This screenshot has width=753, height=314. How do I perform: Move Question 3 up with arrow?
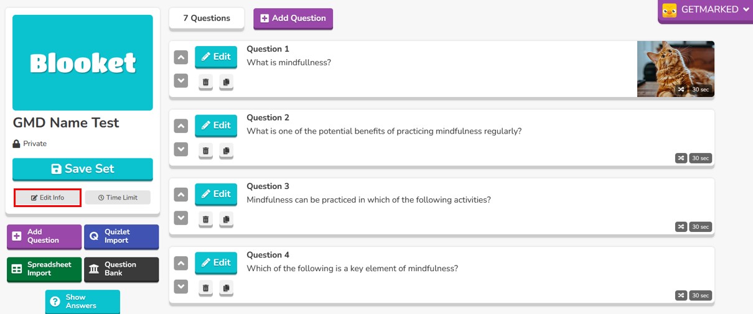pos(181,195)
